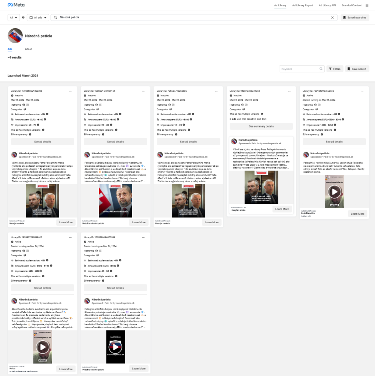Open Branded Content in the top navigation

tap(352, 5)
